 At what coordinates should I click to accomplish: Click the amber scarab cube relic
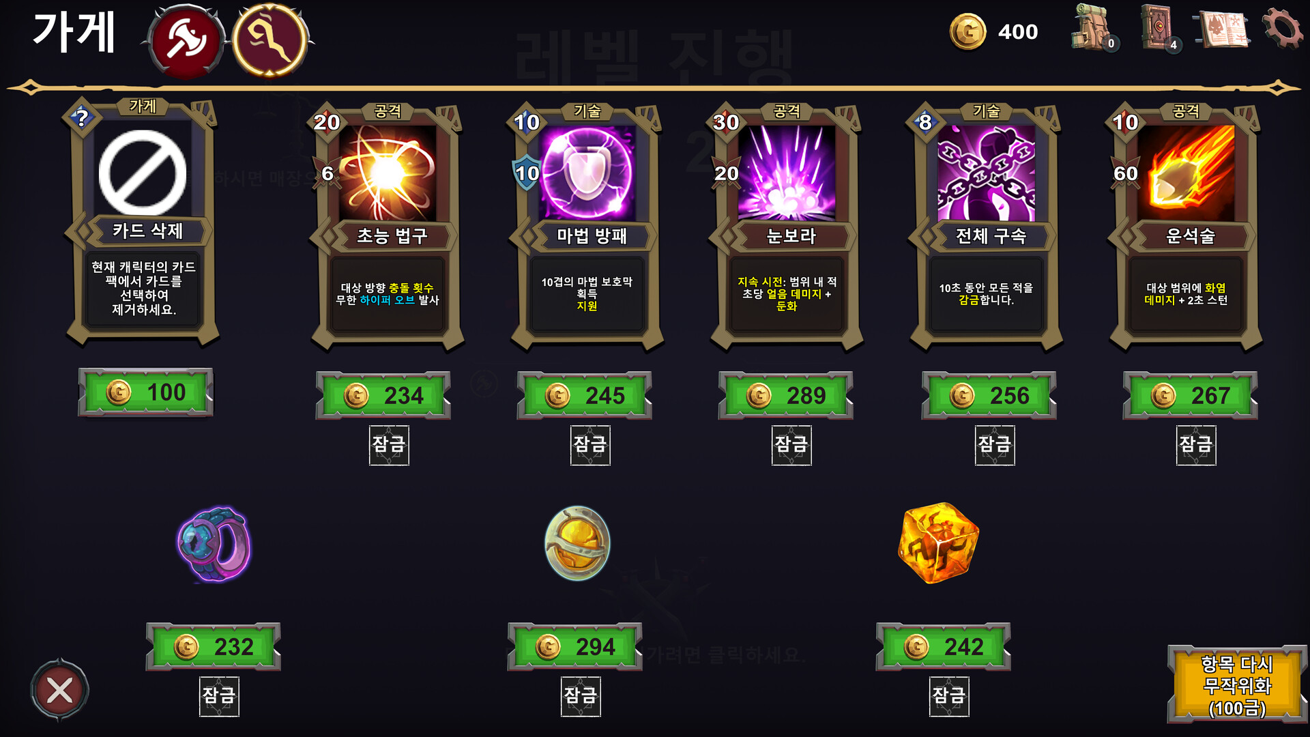939,543
